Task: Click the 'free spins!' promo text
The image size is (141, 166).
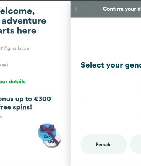Action: pyautogui.click(x=16, y=107)
